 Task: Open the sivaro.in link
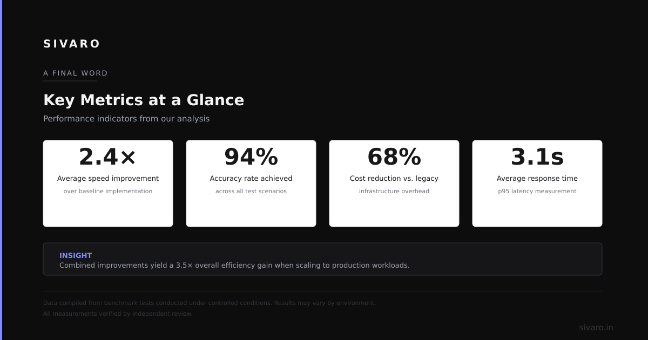click(x=596, y=328)
